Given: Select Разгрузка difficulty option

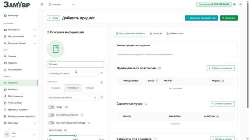Looking at the screenshot, I should pyautogui.click(x=55, y=88).
